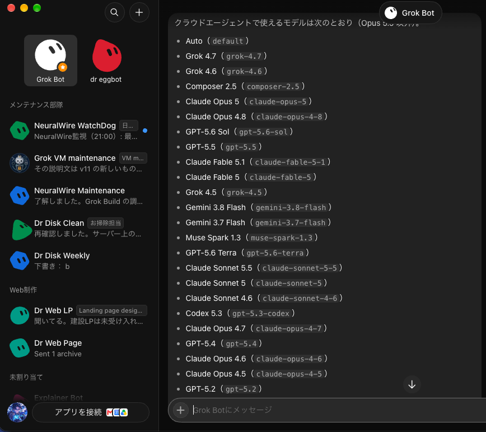
Task: Open Dr Web LP conversation
Action: coord(79,315)
